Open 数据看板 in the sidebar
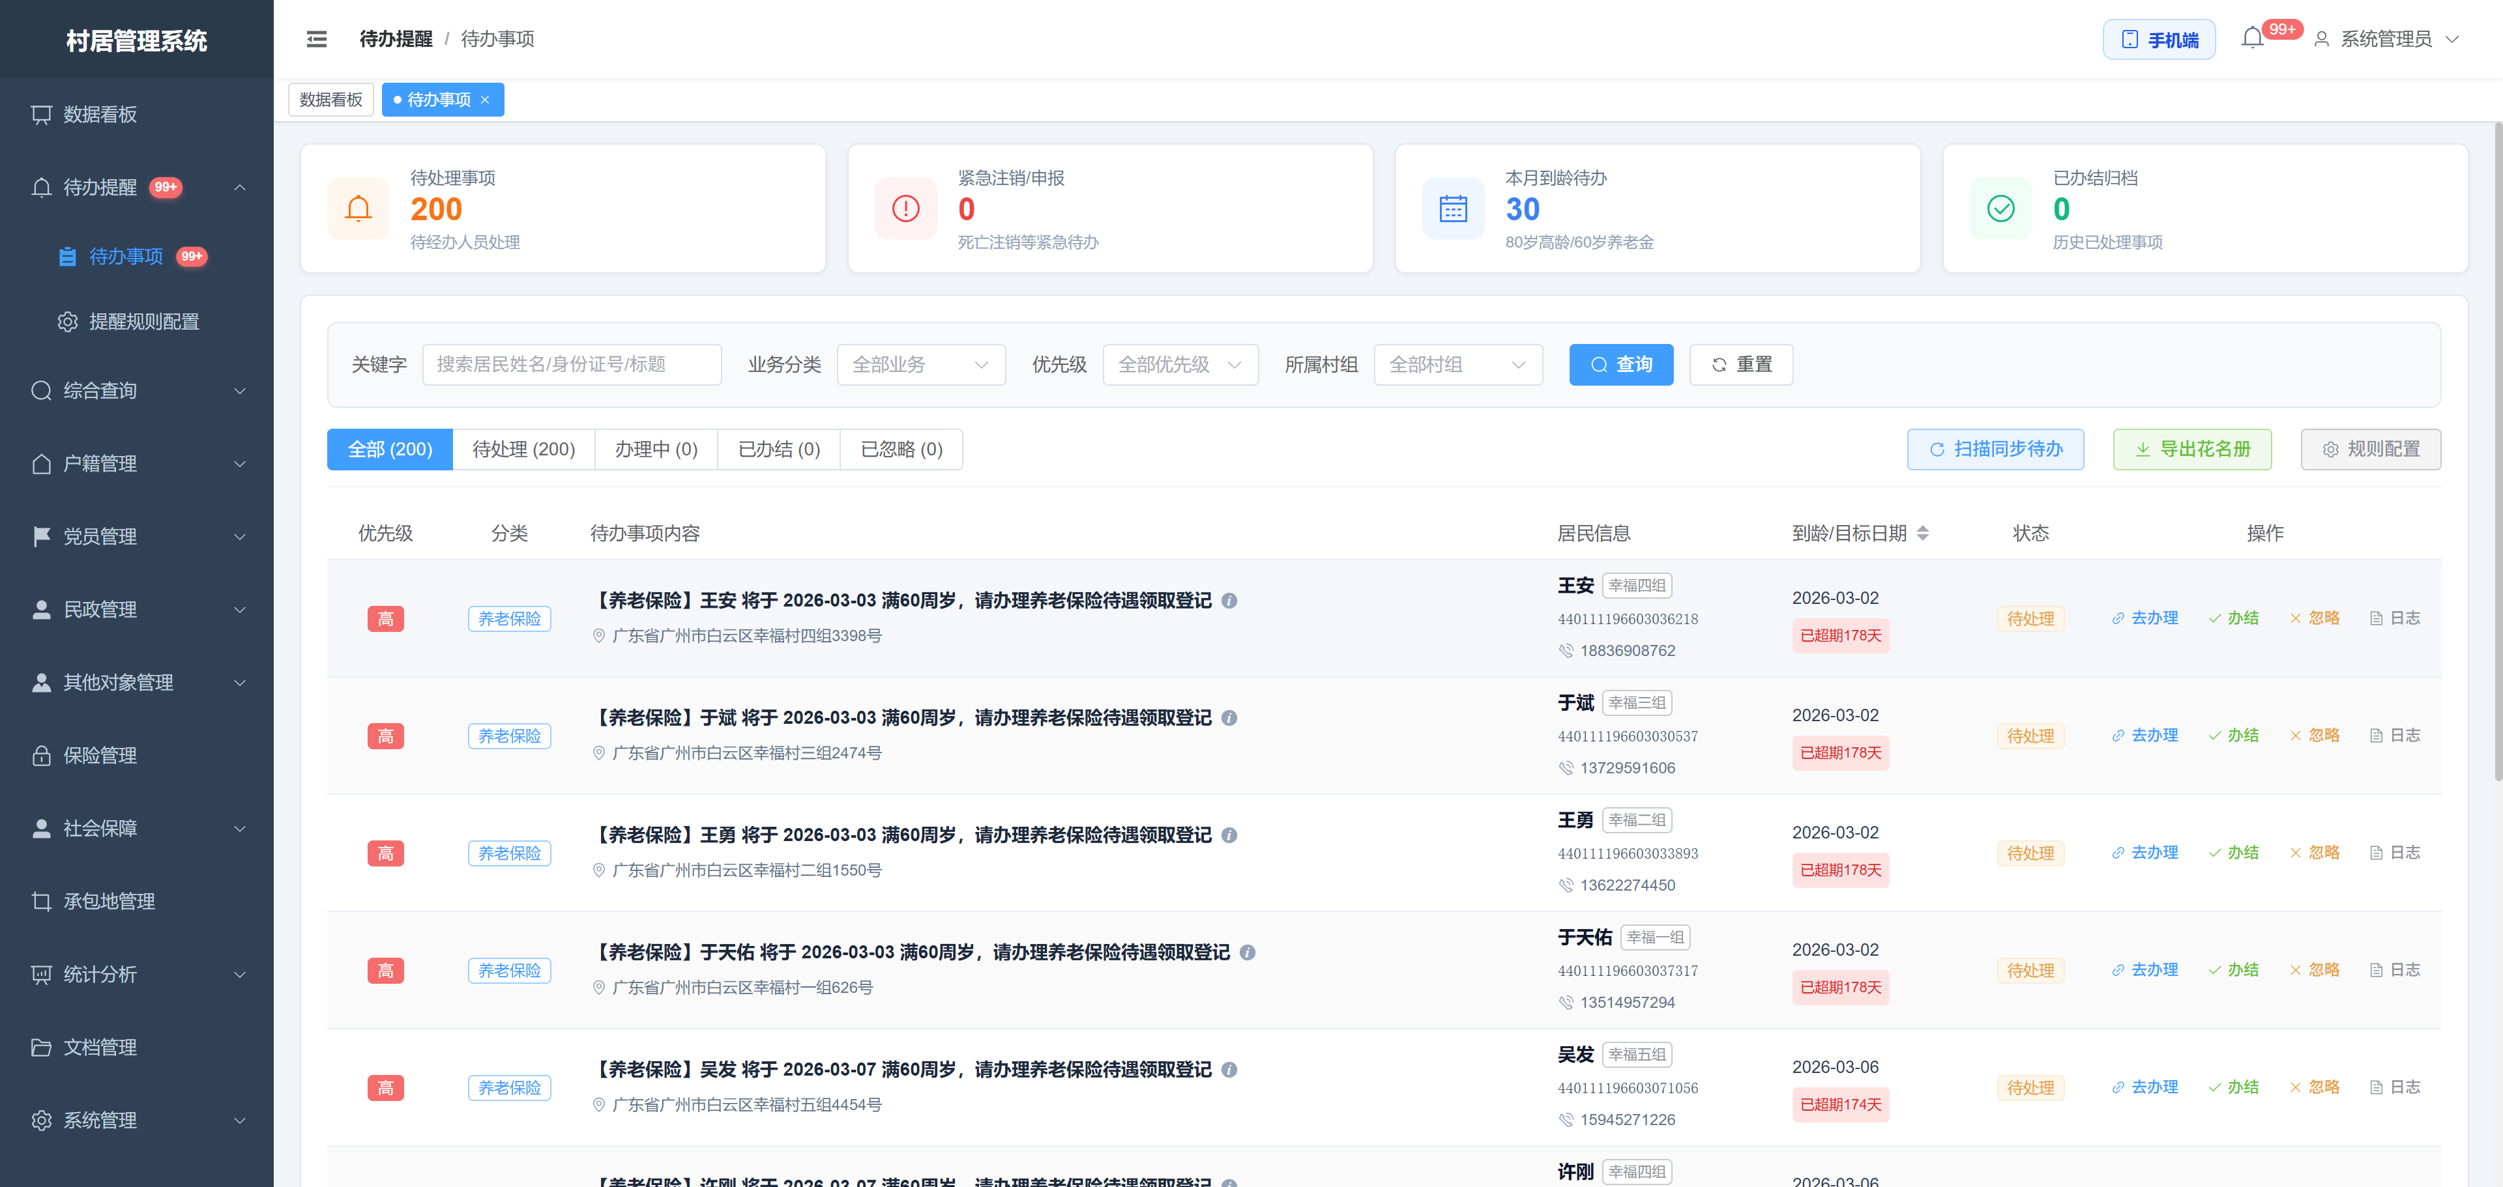 pyautogui.click(x=137, y=115)
